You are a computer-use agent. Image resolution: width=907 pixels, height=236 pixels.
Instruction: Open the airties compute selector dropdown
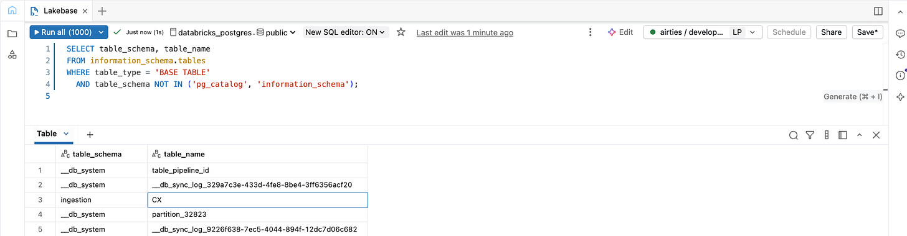(x=703, y=32)
